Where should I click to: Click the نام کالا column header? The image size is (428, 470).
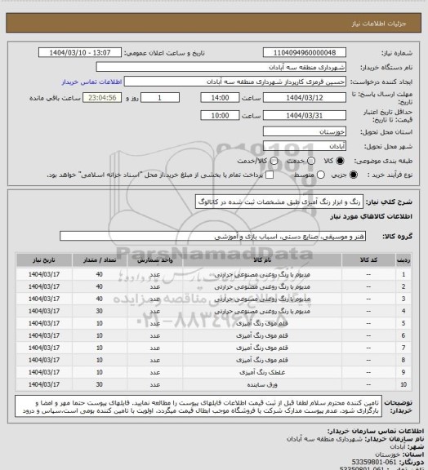(x=262, y=260)
